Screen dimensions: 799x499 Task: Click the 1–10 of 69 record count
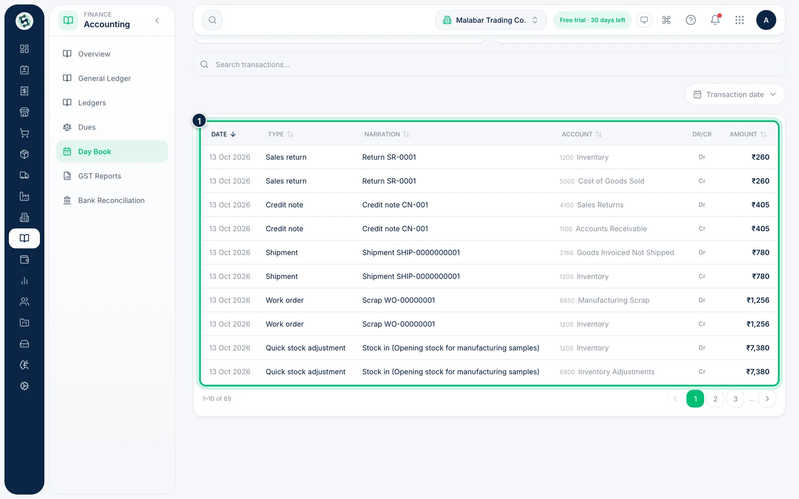[217, 399]
